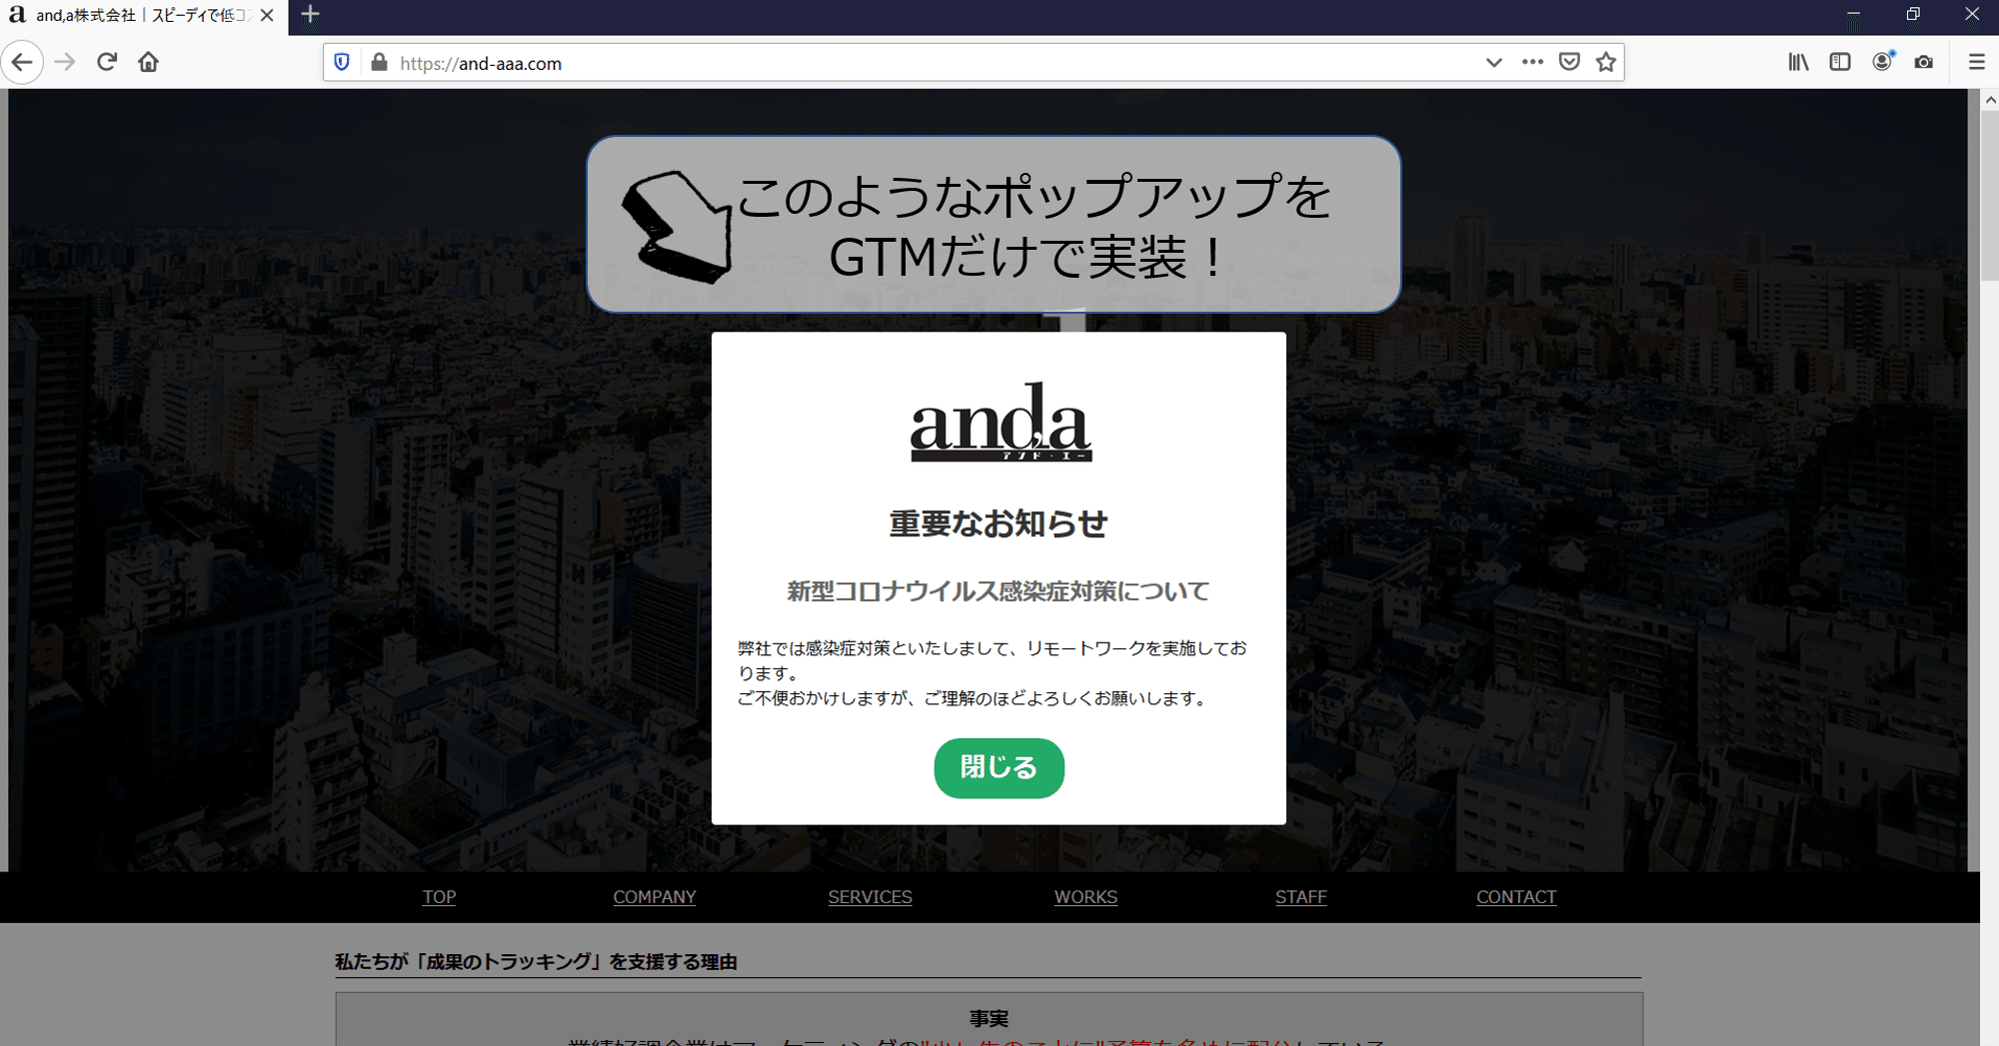Image resolution: width=1999 pixels, height=1046 pixels.
Task: Click the reload page icon
Action: [107, 62]
